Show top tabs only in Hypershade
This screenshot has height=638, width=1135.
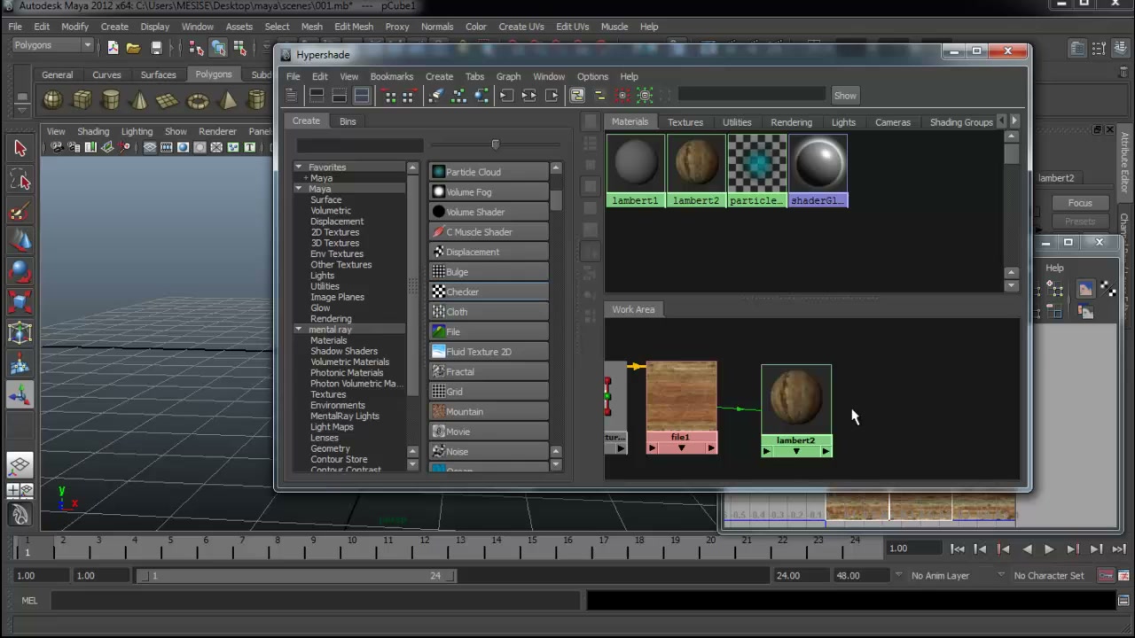tap(317, 95)
